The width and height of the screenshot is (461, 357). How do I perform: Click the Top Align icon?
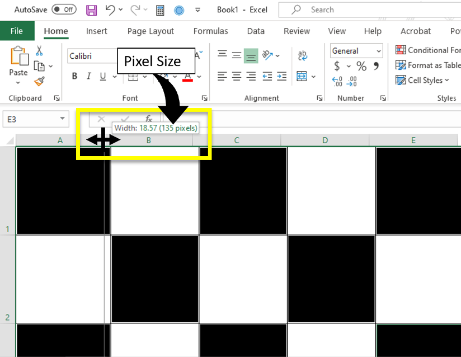pos(222,55)
